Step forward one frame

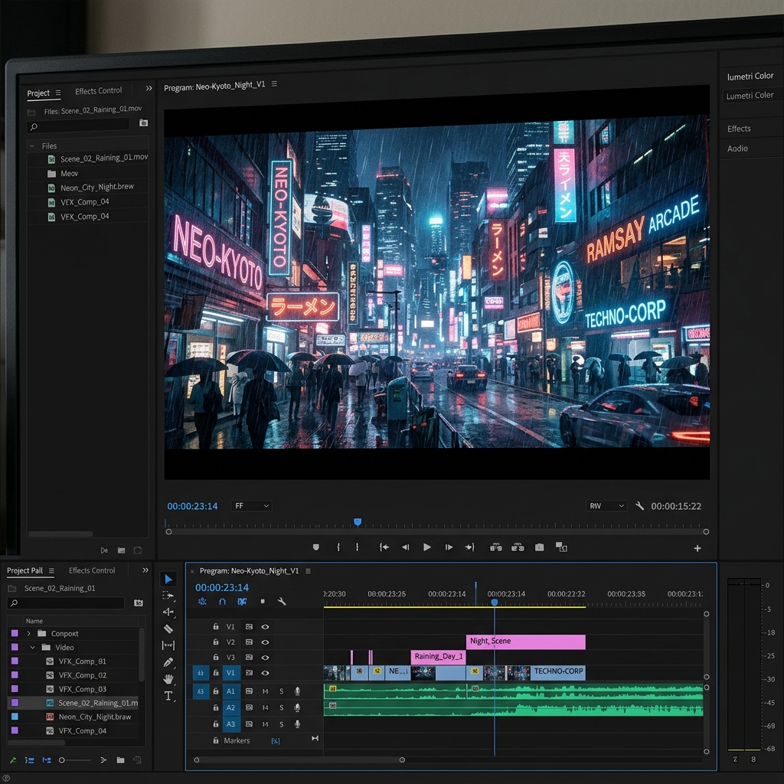(449, 547)
